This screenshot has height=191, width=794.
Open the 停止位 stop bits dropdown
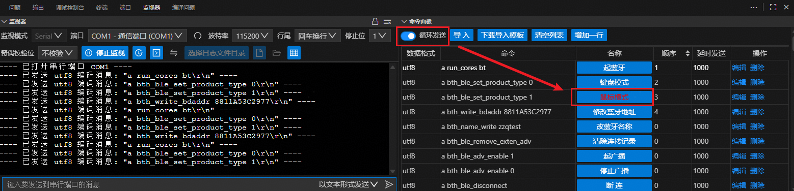(x=380, y=36)
